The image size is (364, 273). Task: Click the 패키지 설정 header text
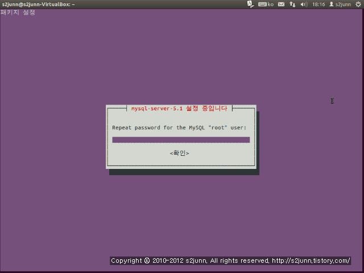18,13
